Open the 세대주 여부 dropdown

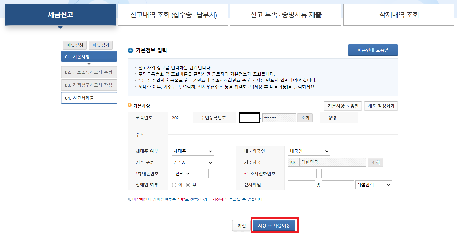[x=193, y=151]
